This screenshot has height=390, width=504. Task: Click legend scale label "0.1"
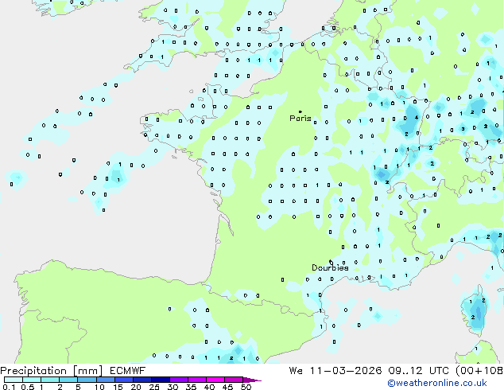(9, 387)
